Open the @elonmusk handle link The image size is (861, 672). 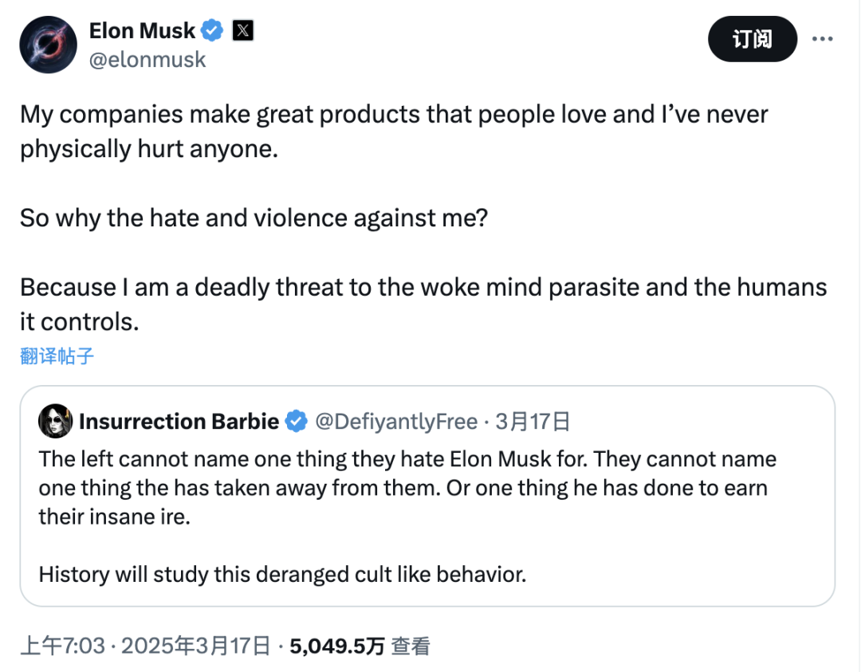147,59
